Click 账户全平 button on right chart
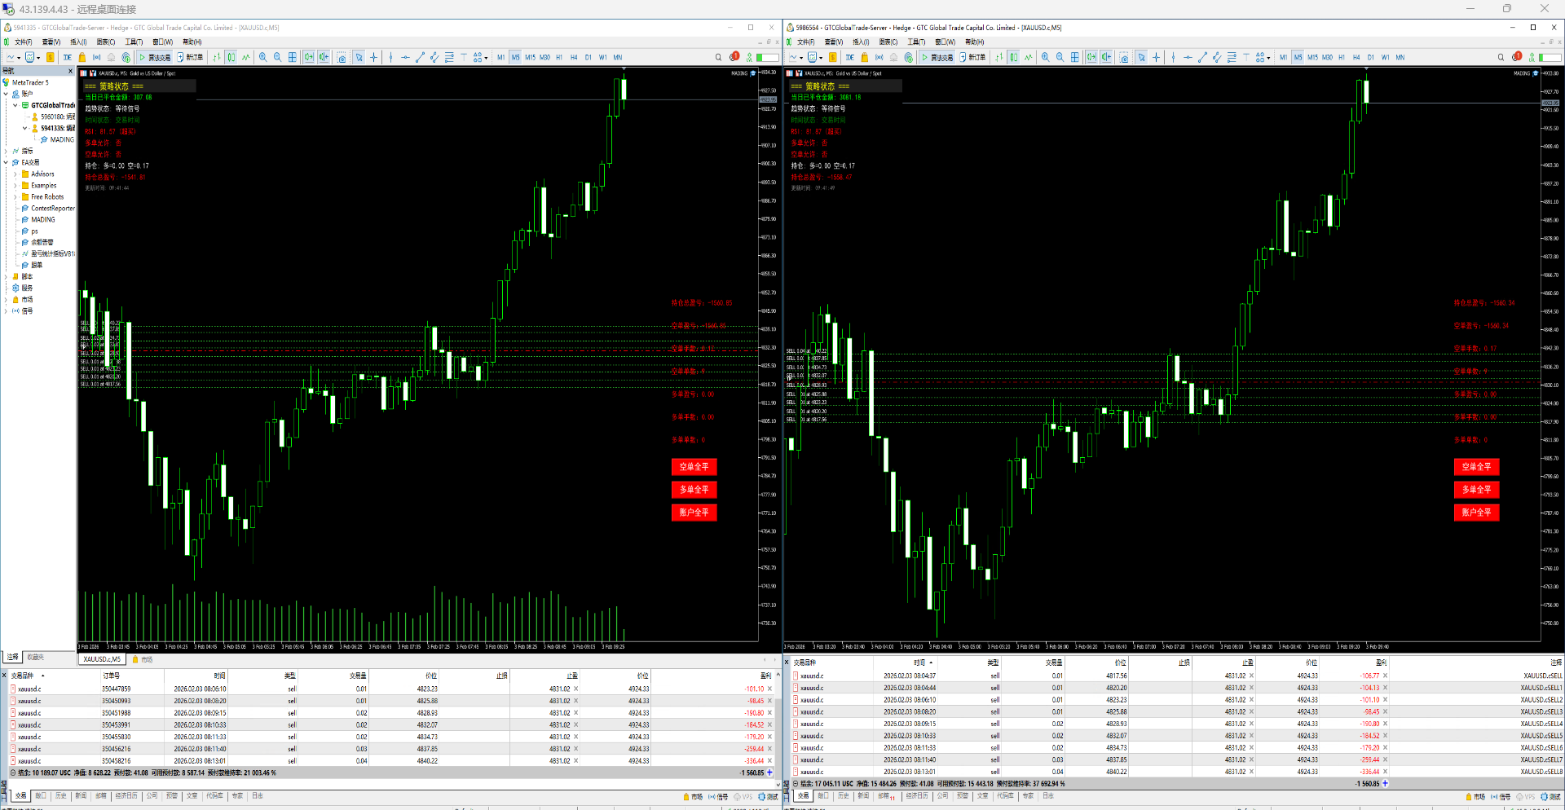This screenshot has width=1565, height=810. (x=1476, y=513)
